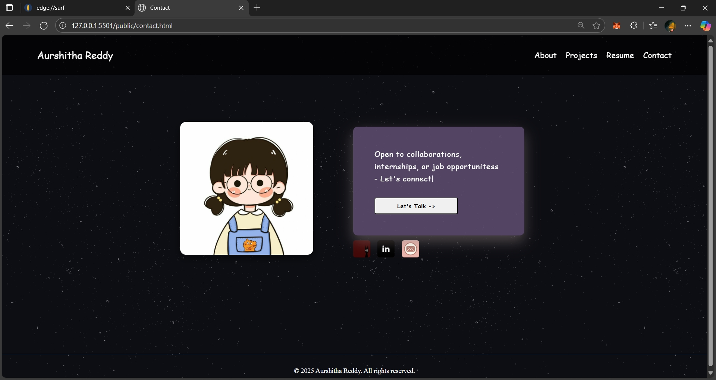
Task: Click the cartoon portrait image
Action: (x=246, y=188)
